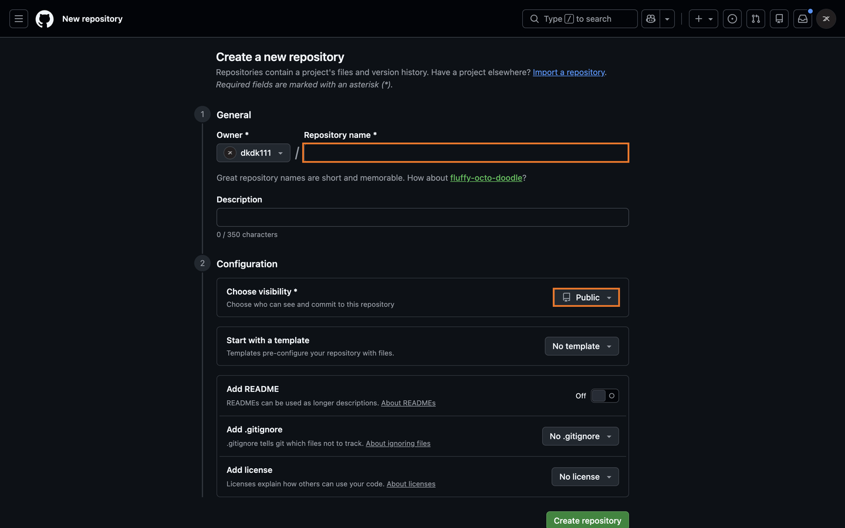Toggle the Add README switch on

pyautogui.click(x=604, y=396)
